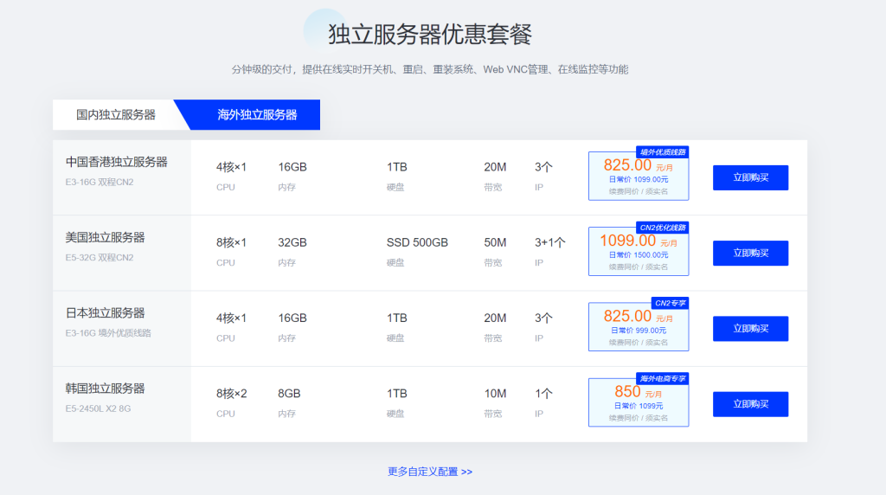
Task: Purchase the 韩国独立服务器 via 立即购买
Action: tap(750, 404)
